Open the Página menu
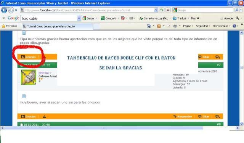Image resolution: width=244 pixels, height=143 pixels. 188,26
